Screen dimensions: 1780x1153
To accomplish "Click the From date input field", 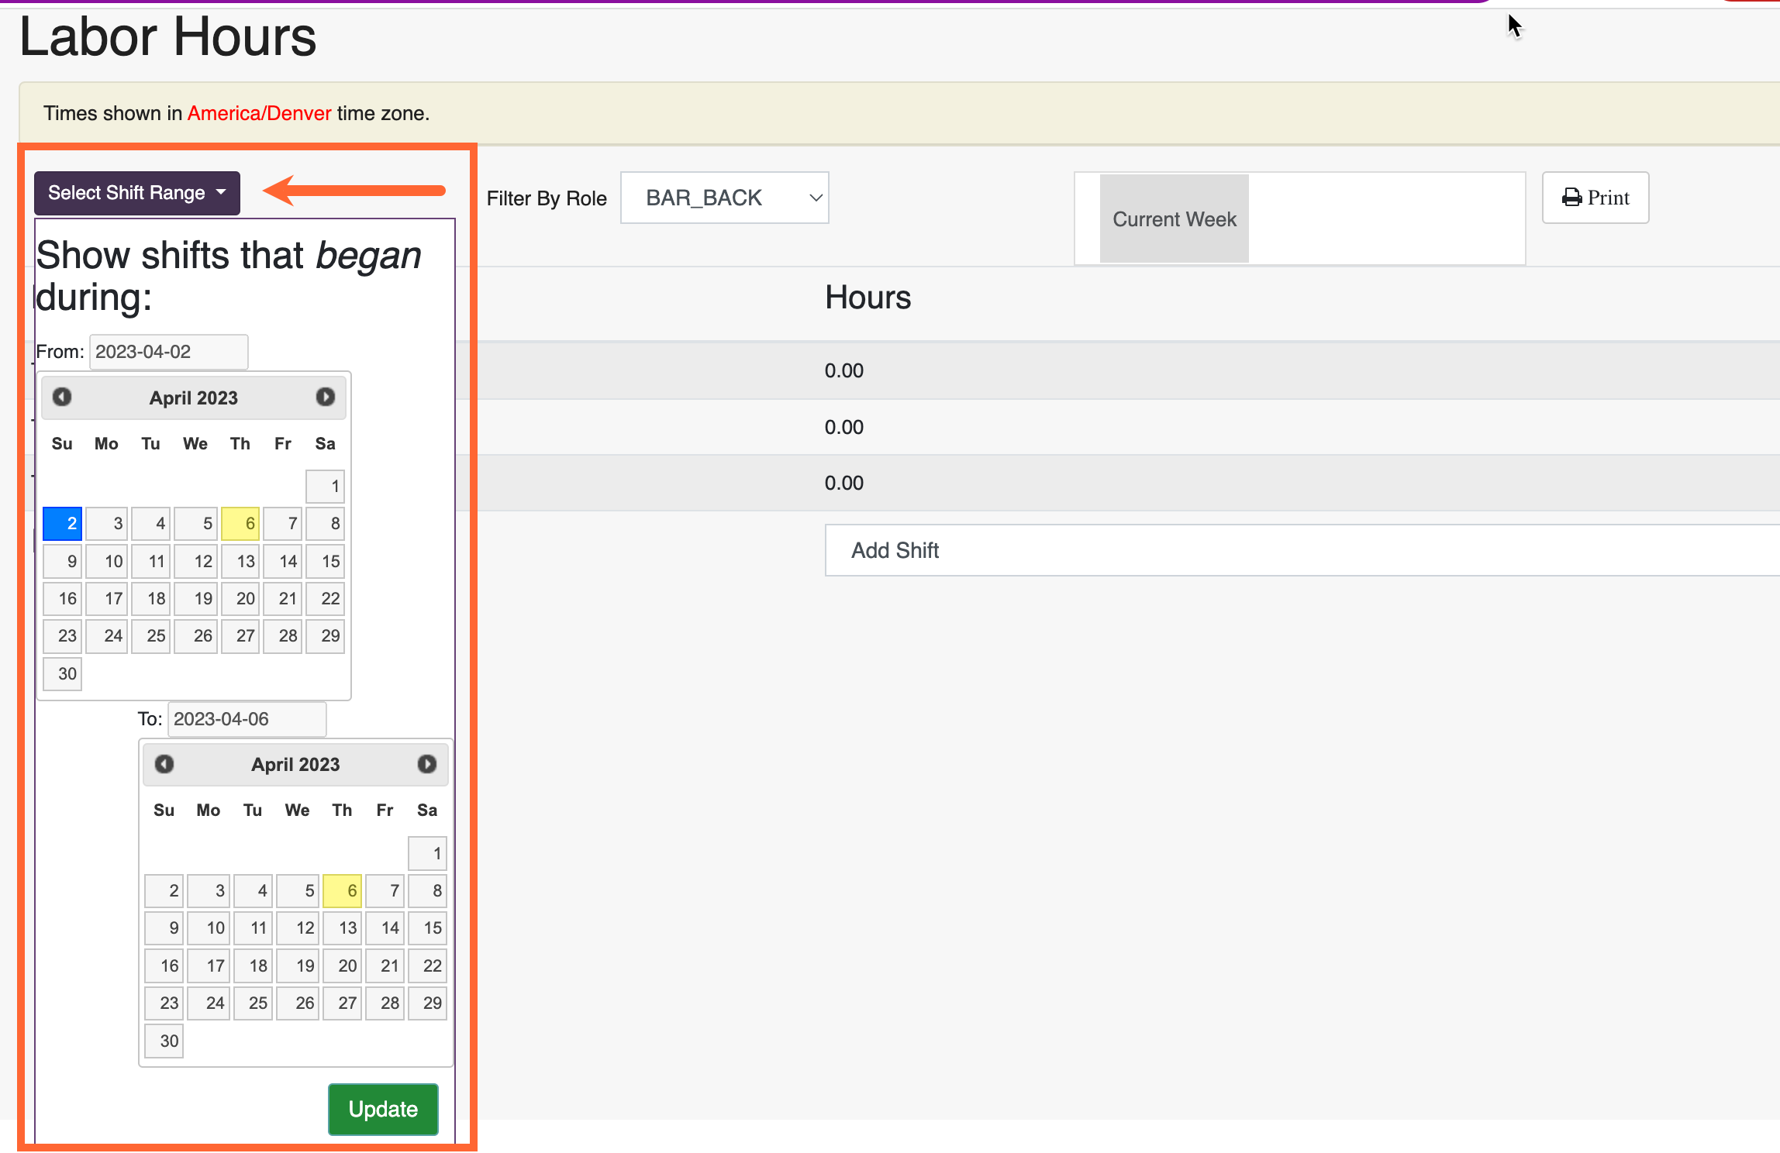I will tap(169, 352).
